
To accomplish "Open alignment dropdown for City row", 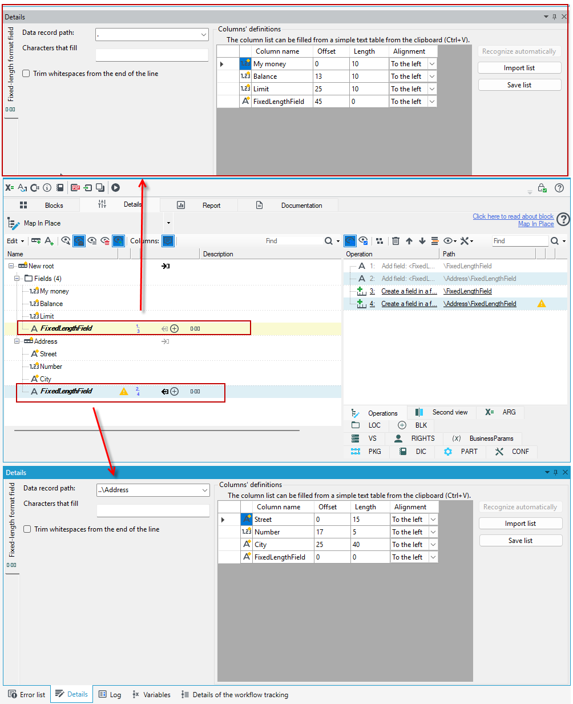I will (433, 545).
